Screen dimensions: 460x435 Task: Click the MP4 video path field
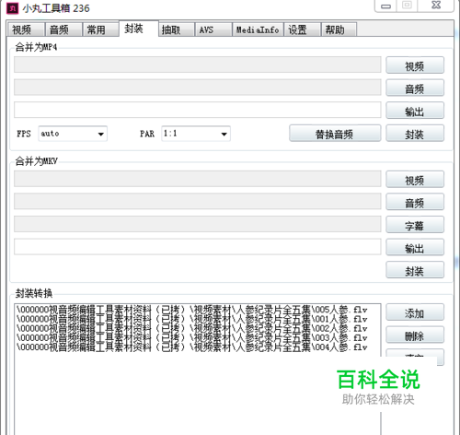click(198, 65)
